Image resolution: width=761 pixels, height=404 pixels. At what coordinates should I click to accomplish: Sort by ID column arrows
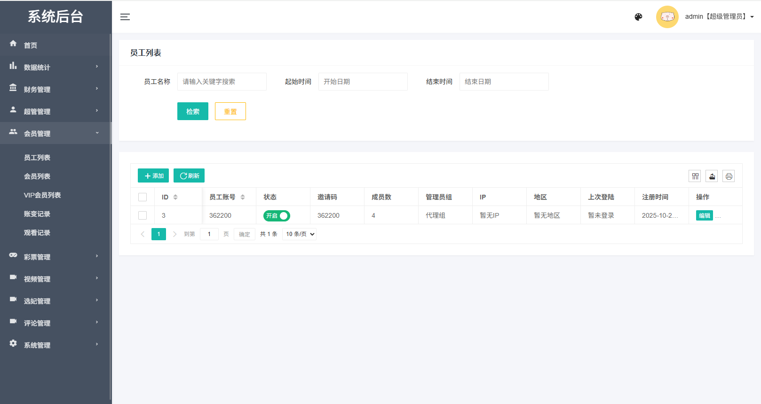pos(175,197)
